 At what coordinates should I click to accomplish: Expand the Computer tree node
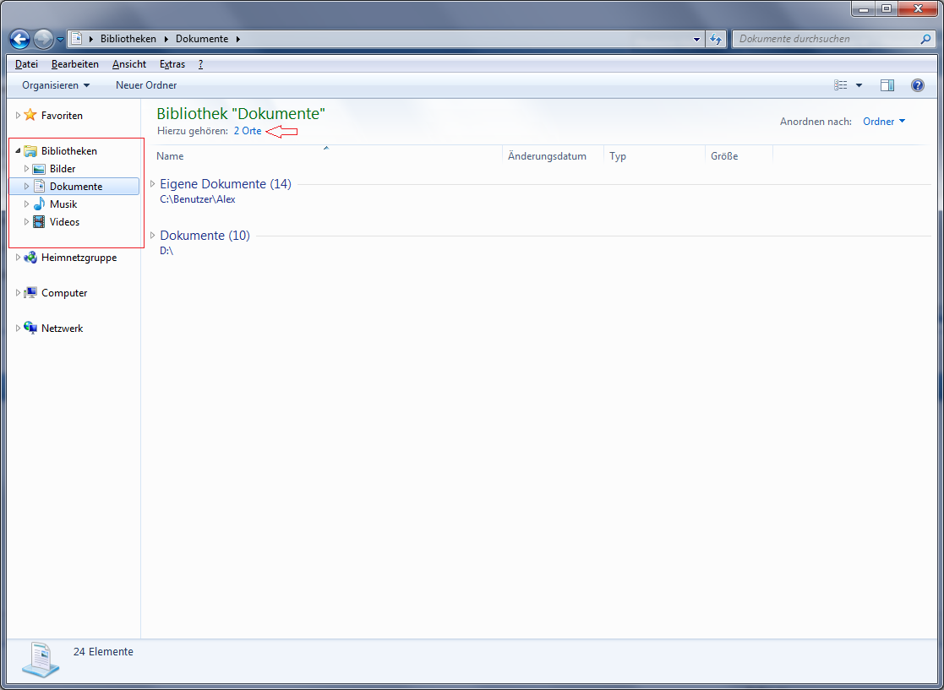(18, 293)
